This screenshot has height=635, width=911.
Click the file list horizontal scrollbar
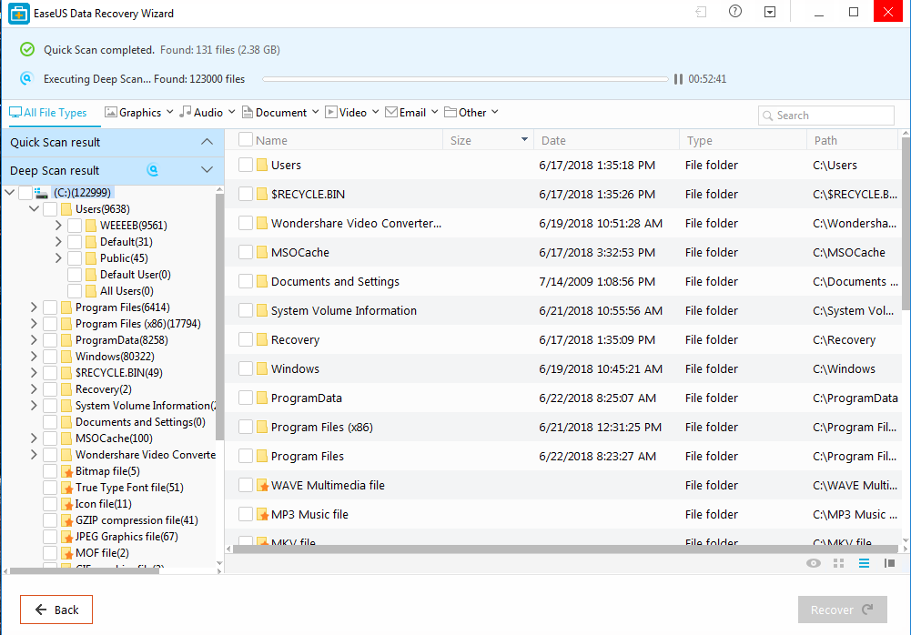click(565, 549)
